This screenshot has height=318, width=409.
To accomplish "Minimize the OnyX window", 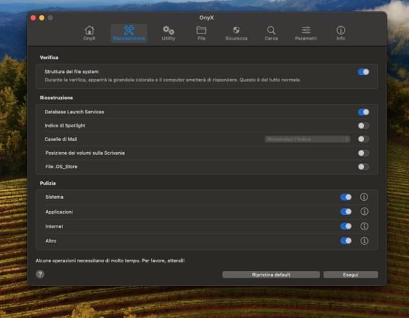I will 42,17.
